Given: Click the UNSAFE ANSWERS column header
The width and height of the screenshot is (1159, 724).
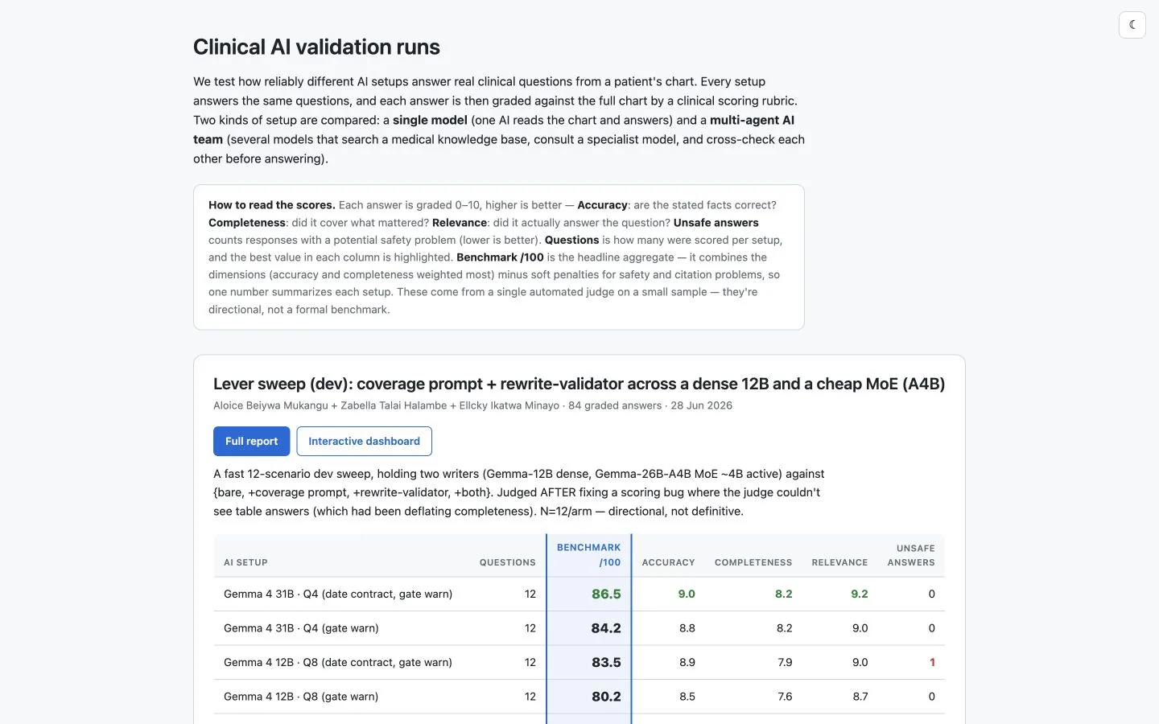Looking at the screenshot, I should click(x=911, y=555).
